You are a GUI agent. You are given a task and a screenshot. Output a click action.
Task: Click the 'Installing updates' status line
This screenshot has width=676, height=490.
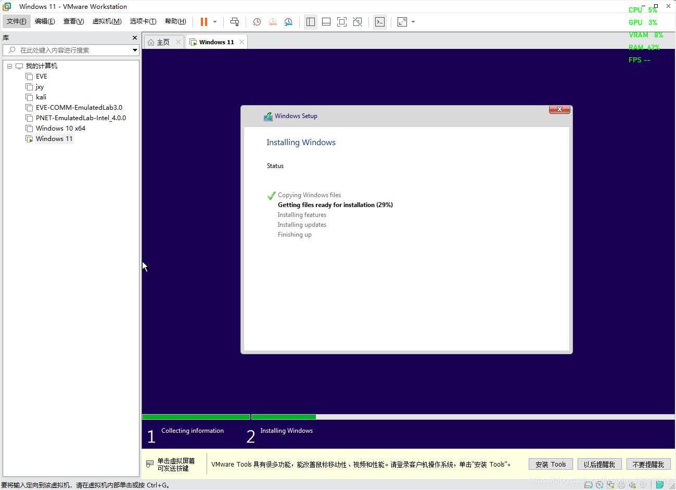[x=302, y=225]
